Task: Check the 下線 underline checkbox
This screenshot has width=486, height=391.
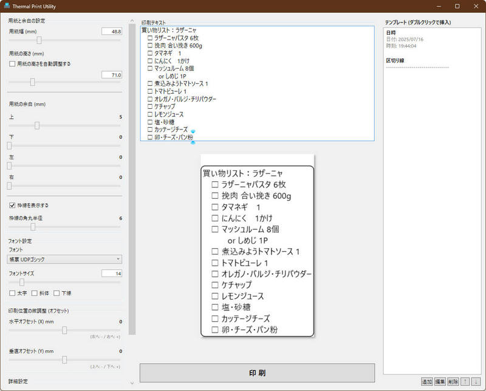Action: pos(57,293)
